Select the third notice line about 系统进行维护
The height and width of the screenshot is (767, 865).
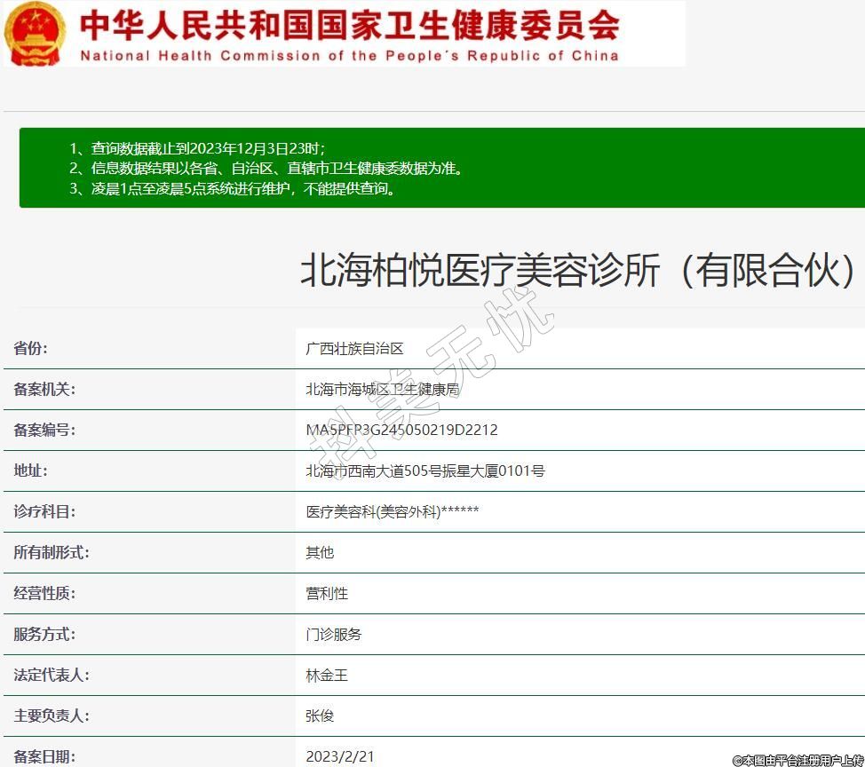pyautogui.click(x=232, y=188)
